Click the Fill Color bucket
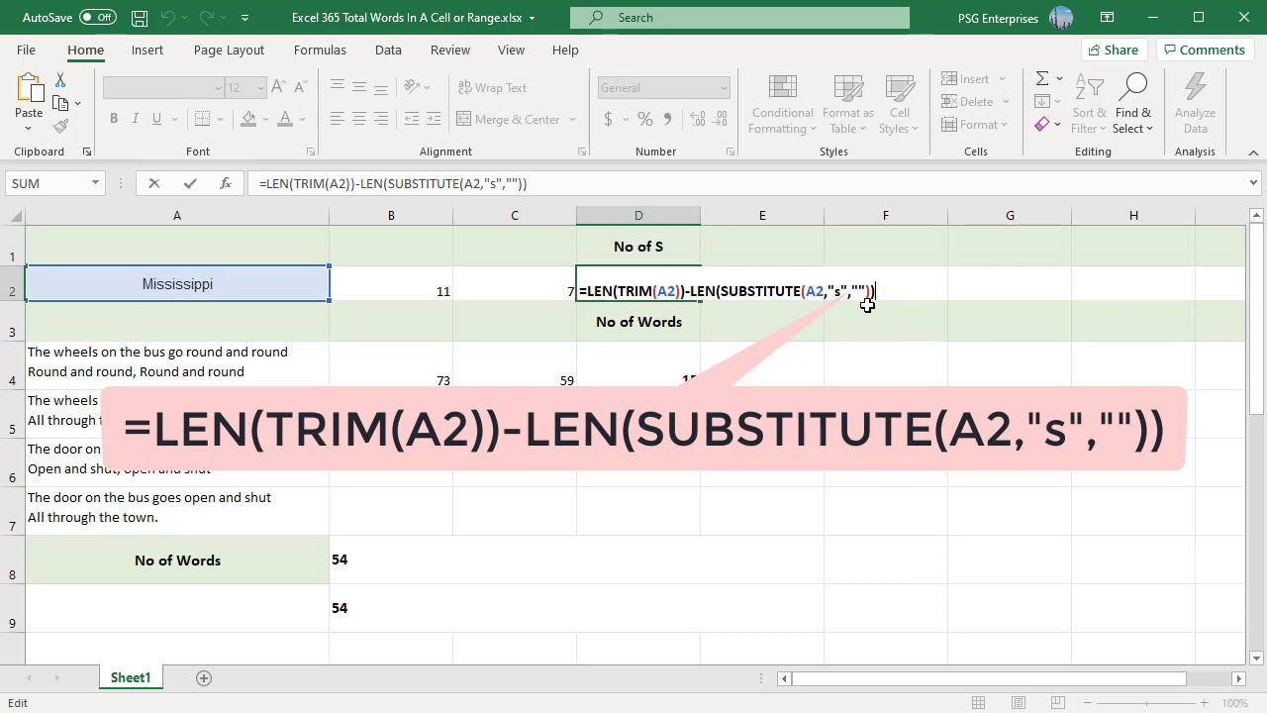The height and width of the screenshot is (713, 1267). point(248,119)
